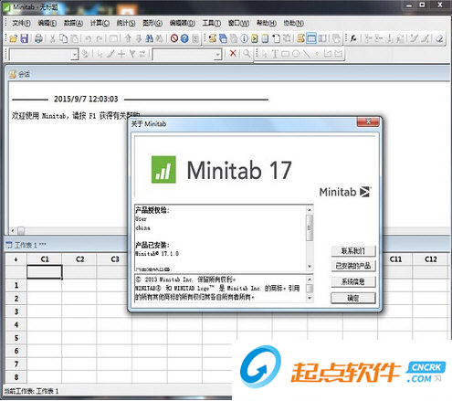Screen dimensions: 452x401
Task: Click the Paste clipboard icon
Action: [x=75, y=38]
